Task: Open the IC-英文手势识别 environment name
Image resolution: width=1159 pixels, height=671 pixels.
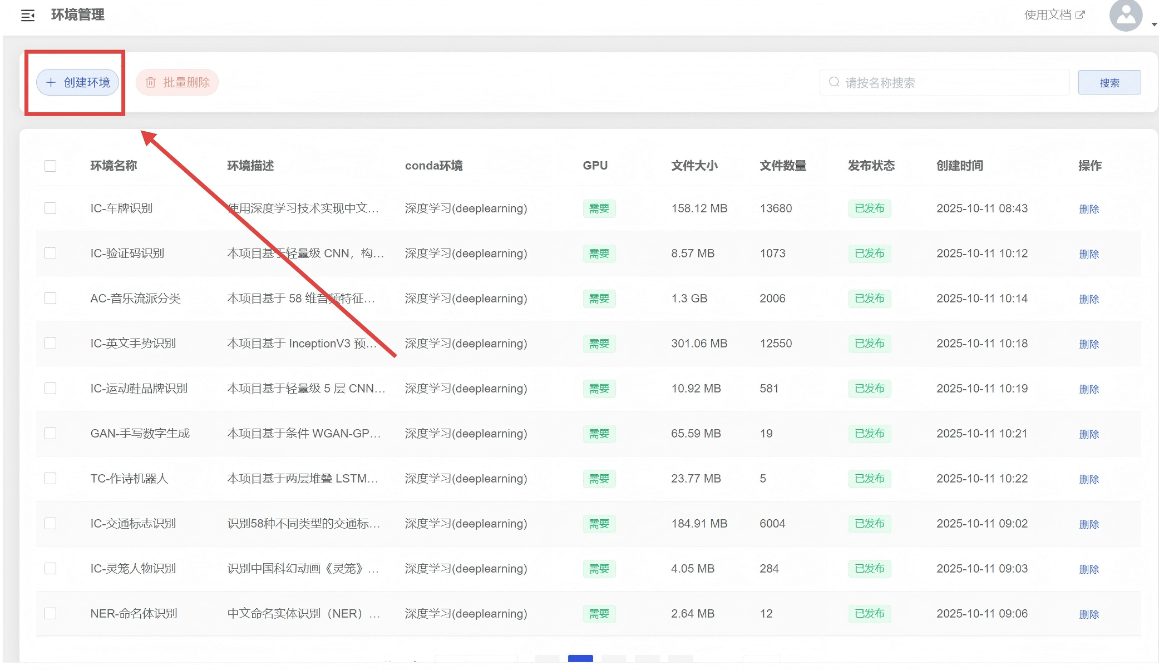Action: 133,344
